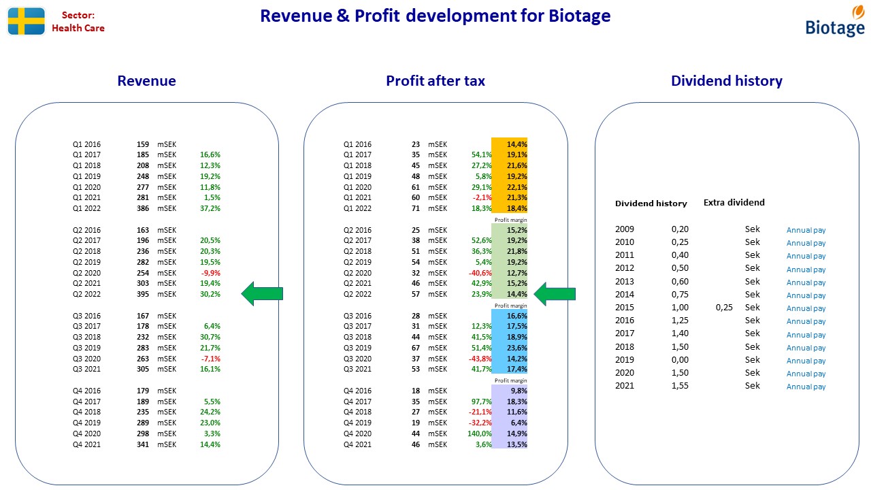Image resolution: width=871 pixels, height=490 pixels.
Task: Click the Q2 2020 profit change -40,6%
Action: coord(480,273)
